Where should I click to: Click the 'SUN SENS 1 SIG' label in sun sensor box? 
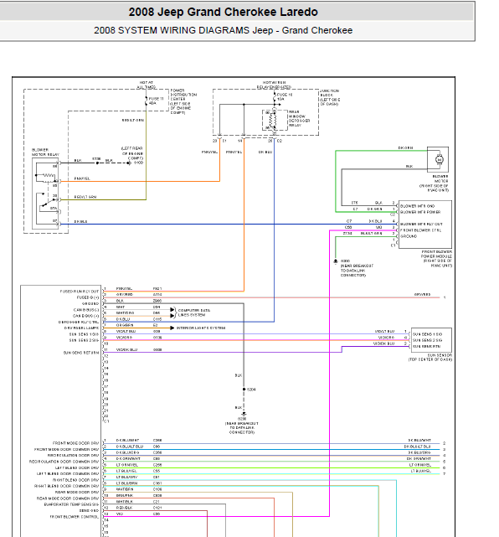(427, 334)
